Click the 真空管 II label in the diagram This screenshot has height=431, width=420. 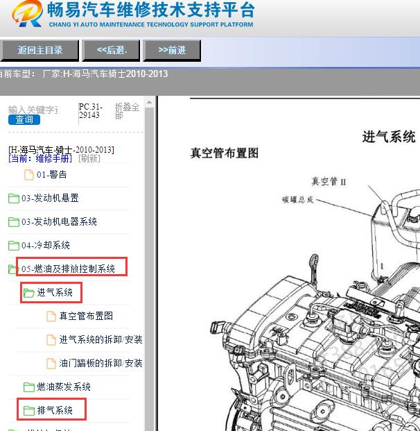(329, 182)
